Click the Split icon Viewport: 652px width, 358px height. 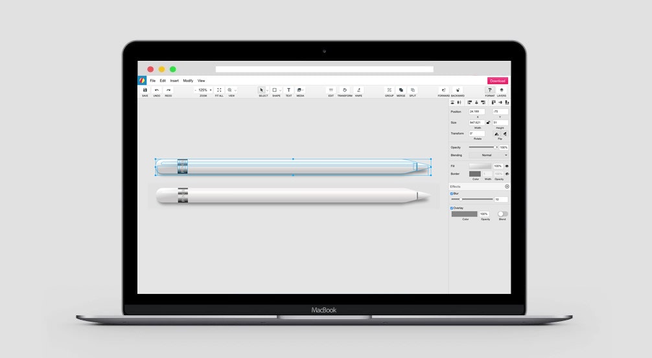pos(412,90)
